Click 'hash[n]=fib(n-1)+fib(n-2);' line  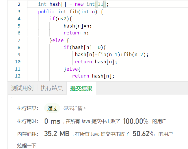[112, 55]
